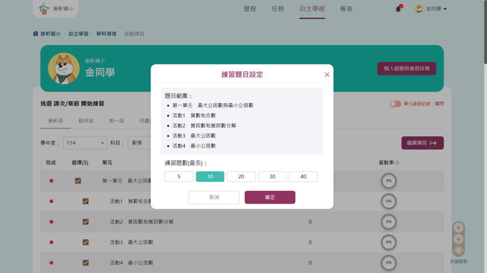
Task: Click the scroll-down arrow floating button
Action: 458,239
